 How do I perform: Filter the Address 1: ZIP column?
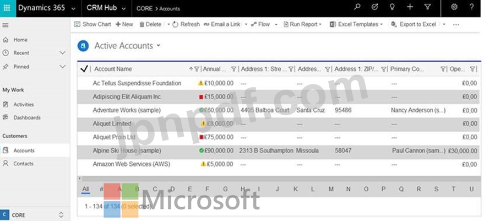point(384,69)
